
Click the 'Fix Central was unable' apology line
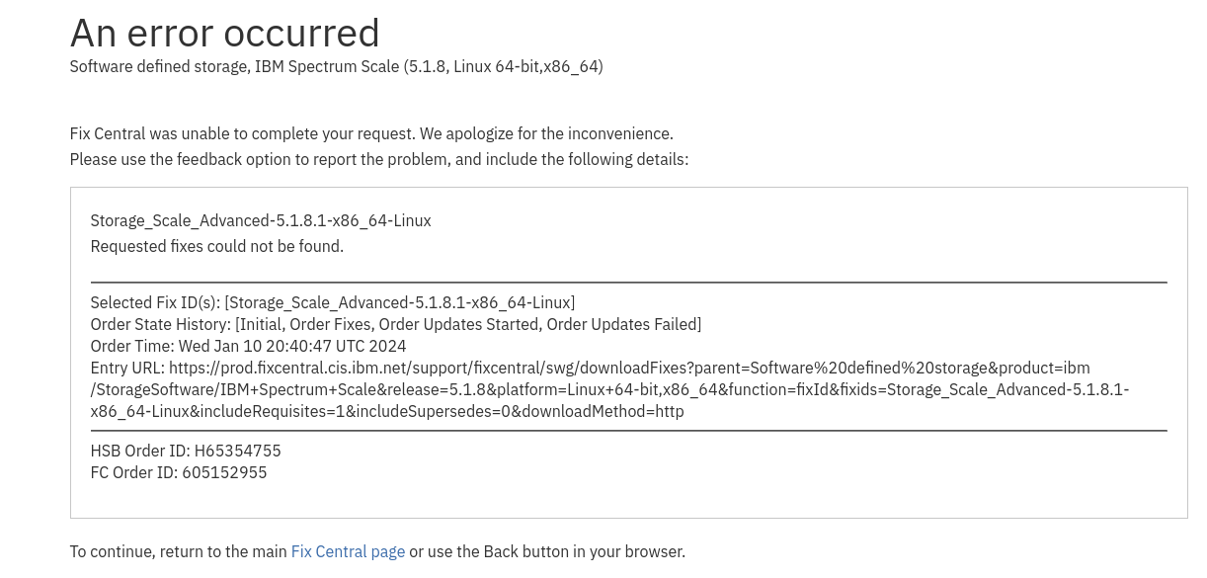(x=371, y=133)
